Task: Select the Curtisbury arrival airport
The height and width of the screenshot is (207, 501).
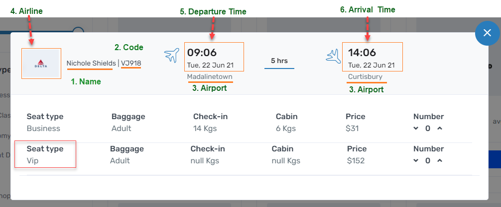Action: click(365, 77)
